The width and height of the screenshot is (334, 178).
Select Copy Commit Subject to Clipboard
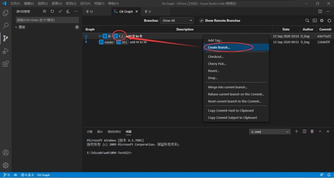coord(236,118)
